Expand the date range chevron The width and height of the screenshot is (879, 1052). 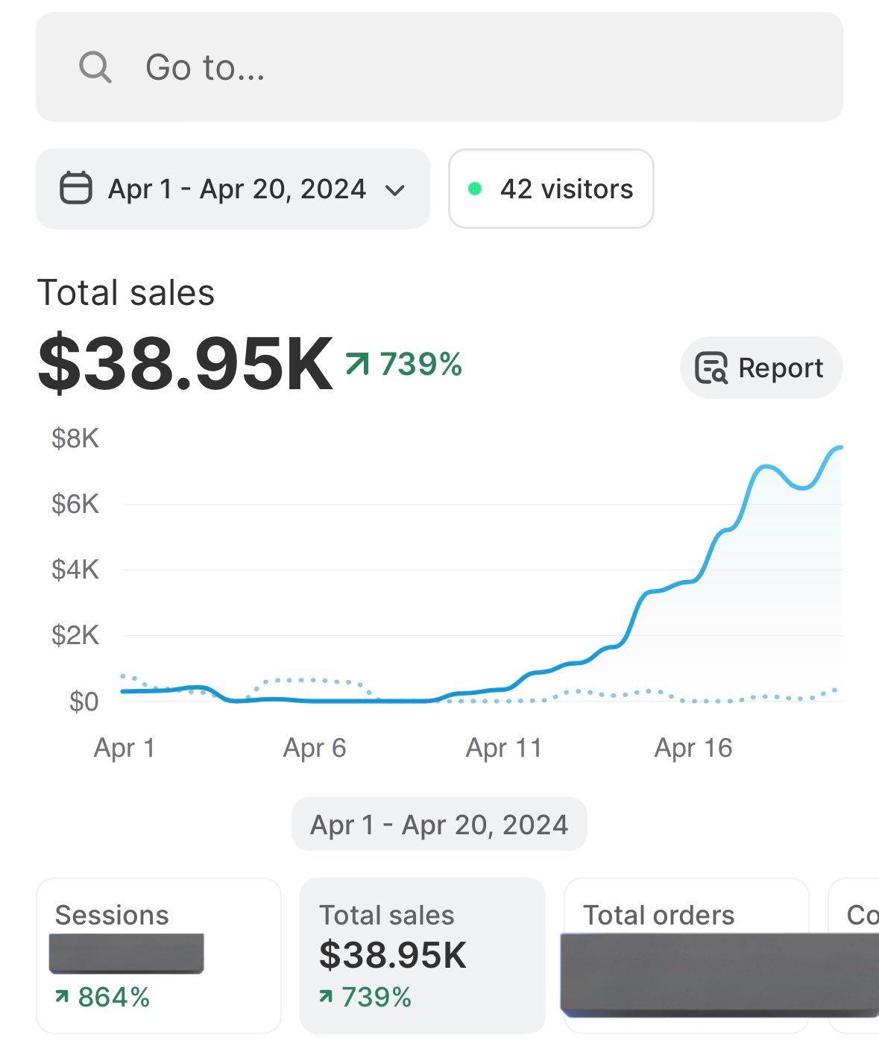tap(395, 190)
